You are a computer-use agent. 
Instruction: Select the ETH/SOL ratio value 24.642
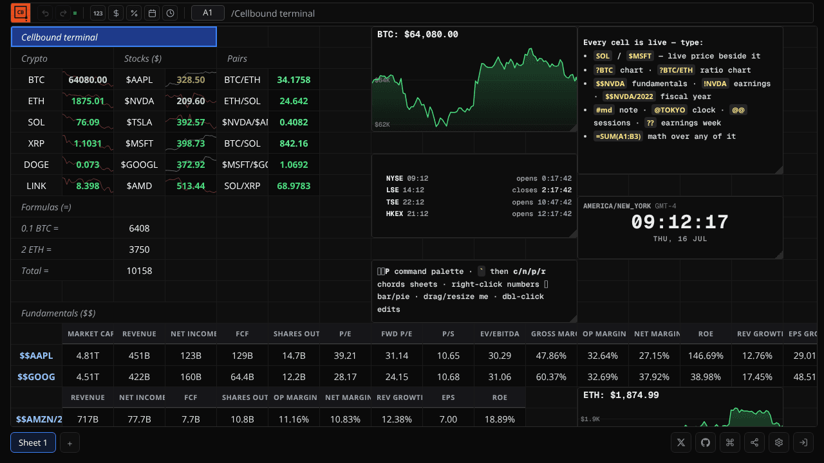[x=294, y=101]
